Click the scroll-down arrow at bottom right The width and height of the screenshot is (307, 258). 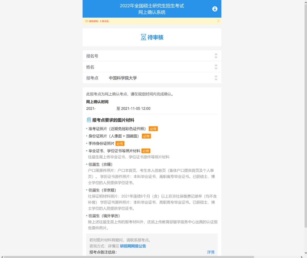pos(306,253)
